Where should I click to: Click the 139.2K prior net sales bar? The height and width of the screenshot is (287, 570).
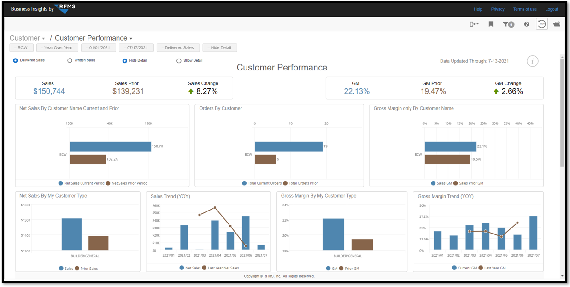coord(88,159)
